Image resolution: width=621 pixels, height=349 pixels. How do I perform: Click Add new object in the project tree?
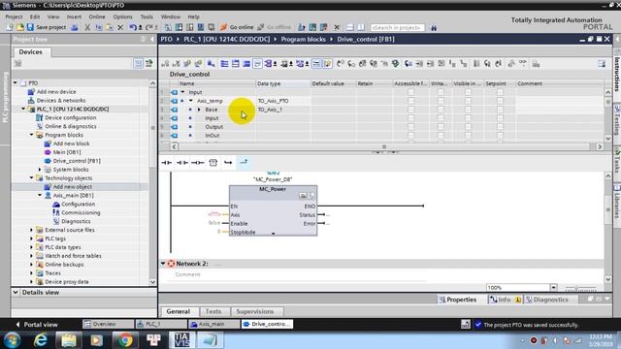pos(73,187)
